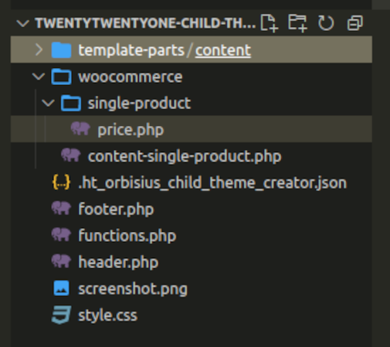Click the TWENTYTWENTYONE-CHILD-TH... section title
Viewport: 390px width, 347px height.
[145, 23]
